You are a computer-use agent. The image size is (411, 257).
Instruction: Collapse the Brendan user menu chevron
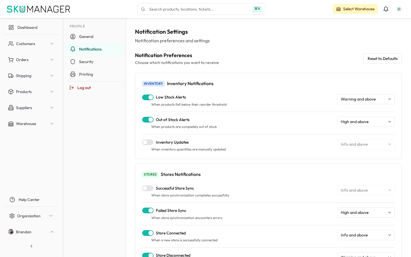coord(52,232)
